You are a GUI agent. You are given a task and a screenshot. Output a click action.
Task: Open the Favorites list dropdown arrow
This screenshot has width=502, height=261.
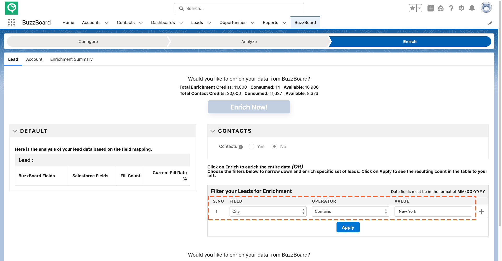tap(419, 8)
